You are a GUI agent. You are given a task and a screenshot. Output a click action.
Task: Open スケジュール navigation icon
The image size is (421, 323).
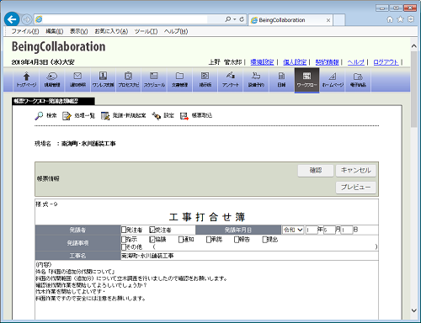tap(154, 80)
